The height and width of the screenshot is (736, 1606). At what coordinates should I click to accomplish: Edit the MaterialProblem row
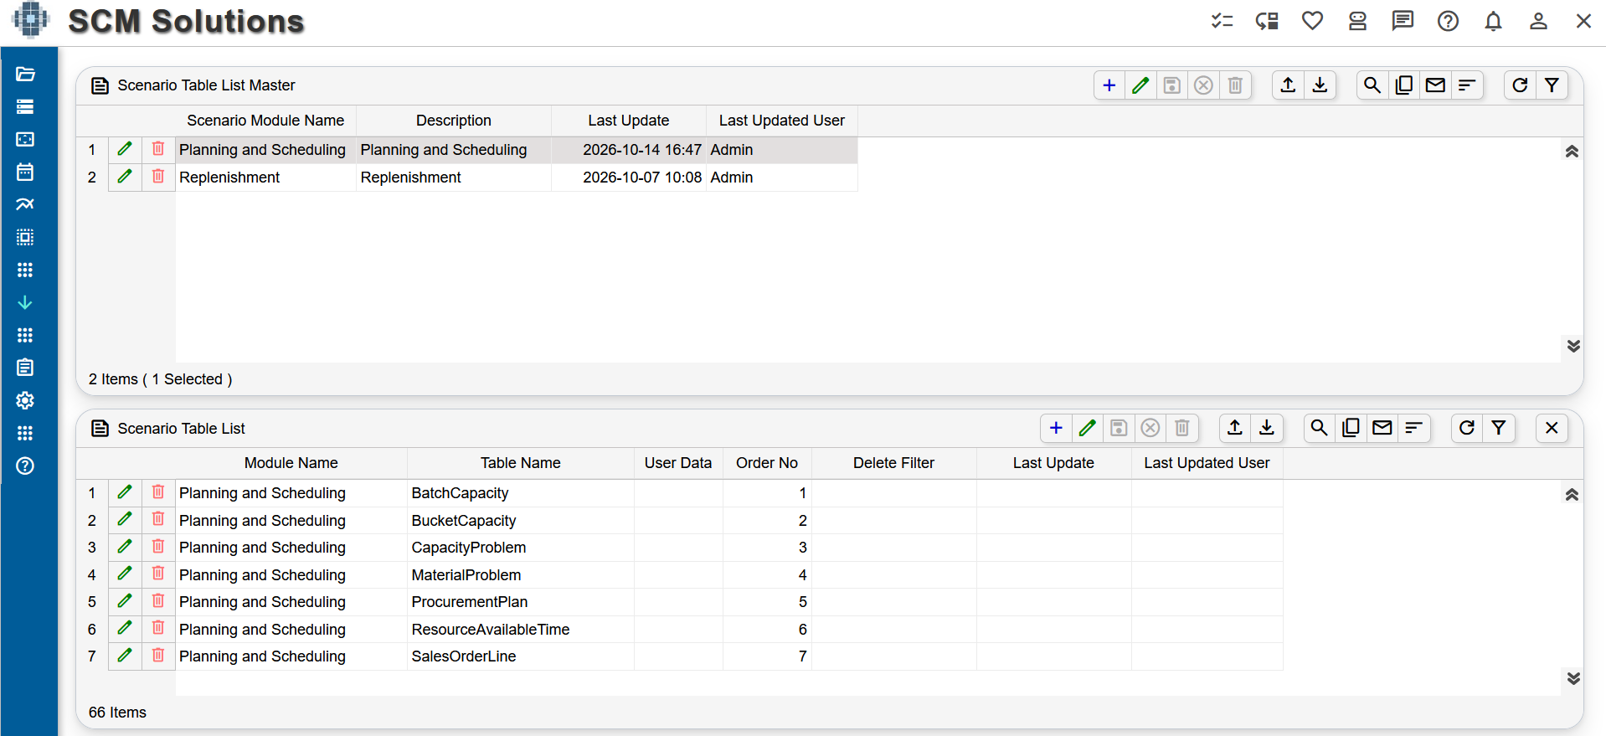coord(125,574)
